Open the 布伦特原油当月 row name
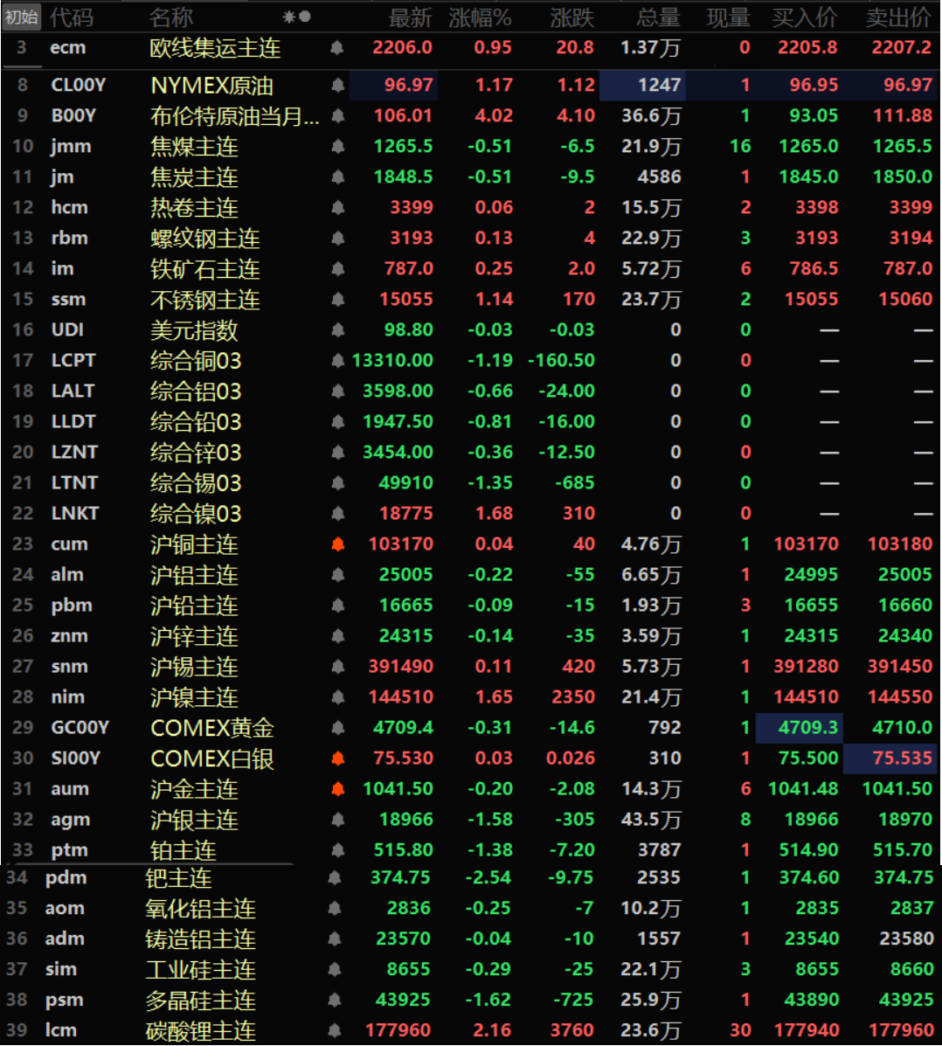This screenshot has width=942, height=1046. [x=234, y=116]
